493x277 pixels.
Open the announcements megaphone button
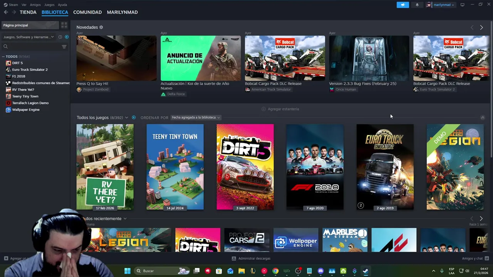coord(402,5)
